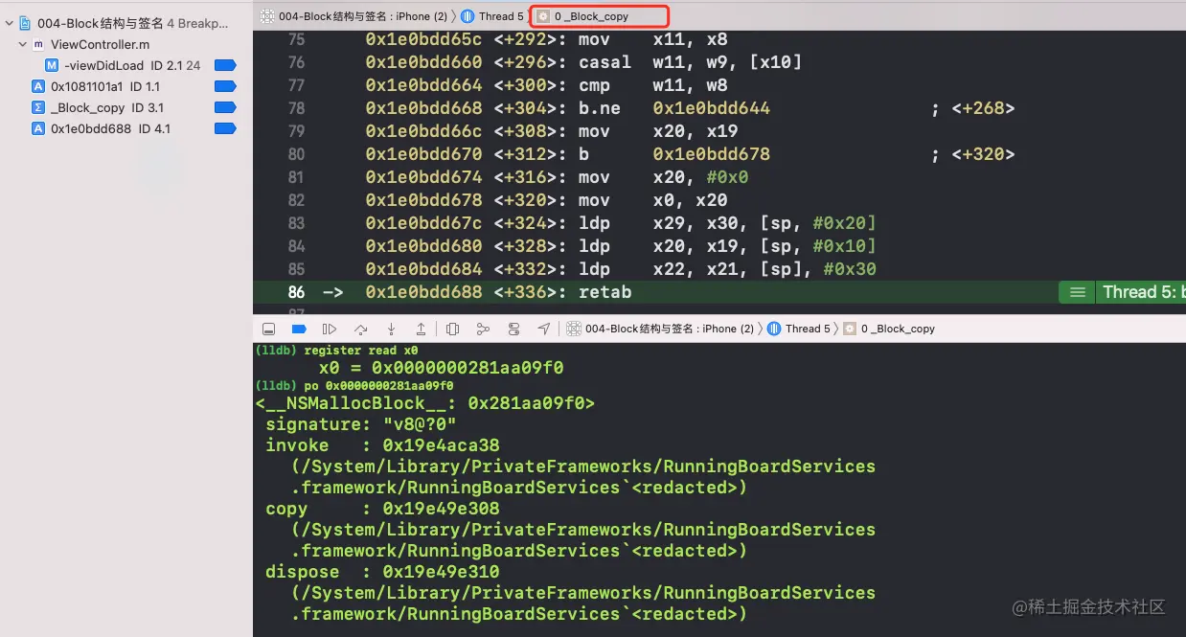The width and height of the screenshot is (1186, 637).
Task: Click the branch target comment <+320>
Action: click(983, 154)
